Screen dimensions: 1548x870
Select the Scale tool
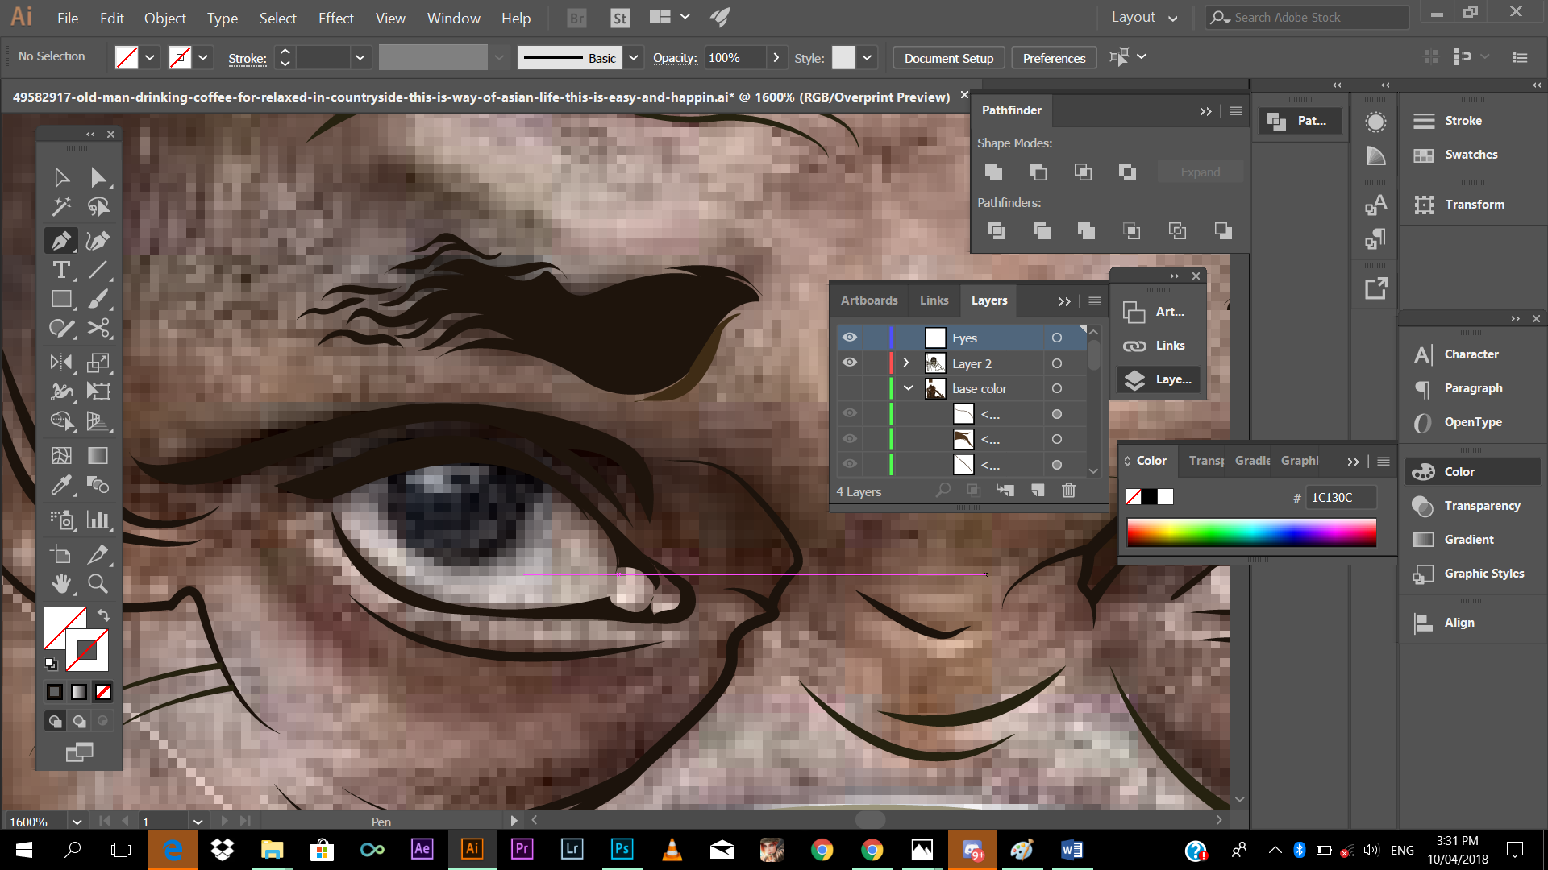click(x=98, y=362)
